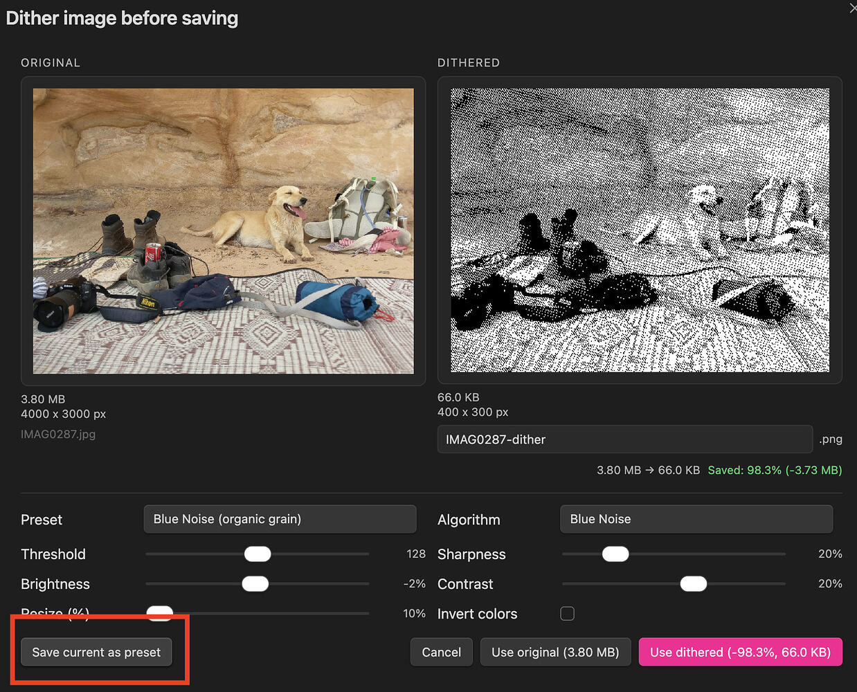Click the Invert colors label text
Image resolution: width=857 pixels, height=692 pixels.
[477, 614]
